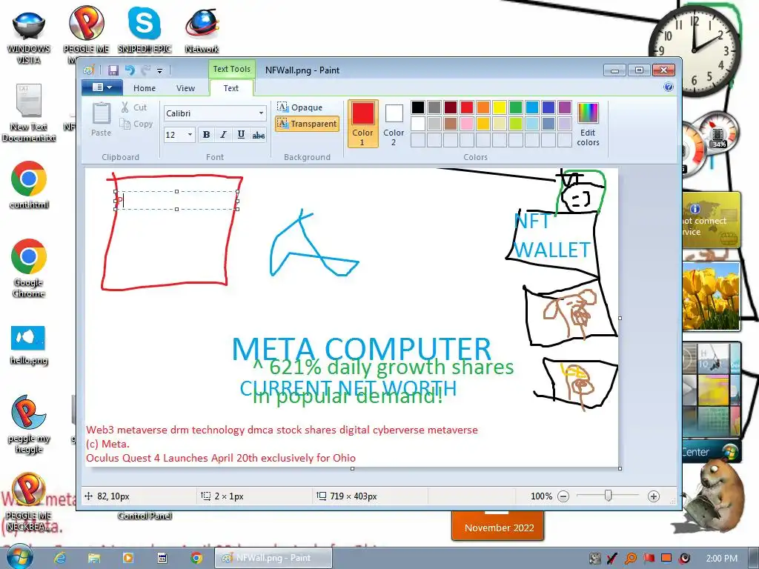
Task: Click the Windows Start orb
Action: click(x=19, y=557)
